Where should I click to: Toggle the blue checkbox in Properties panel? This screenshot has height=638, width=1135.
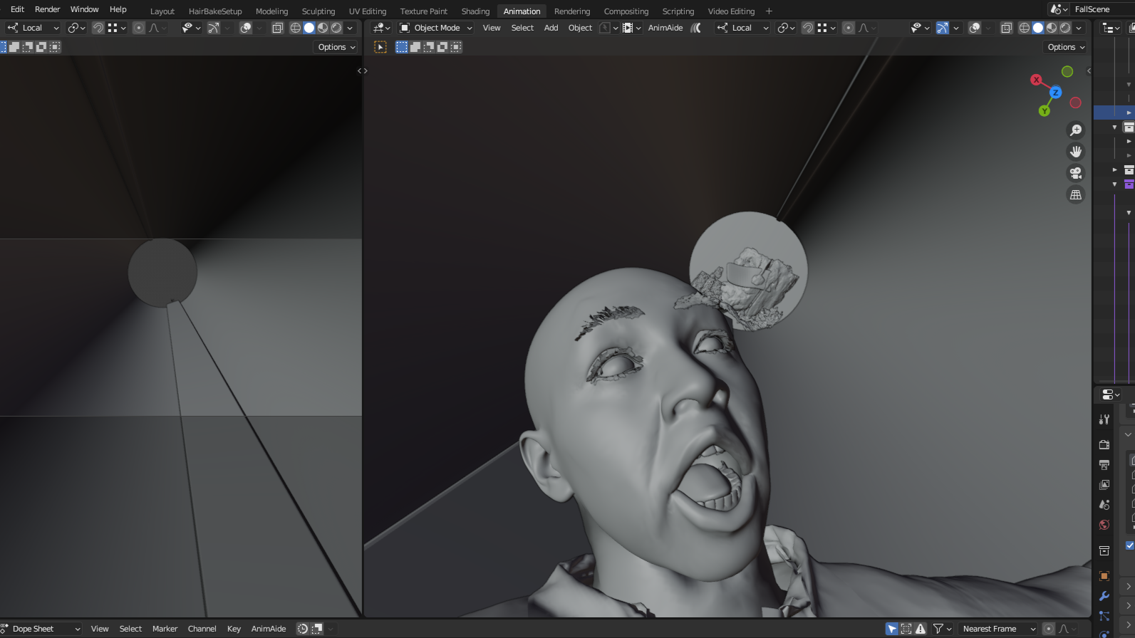point(1129,545)
